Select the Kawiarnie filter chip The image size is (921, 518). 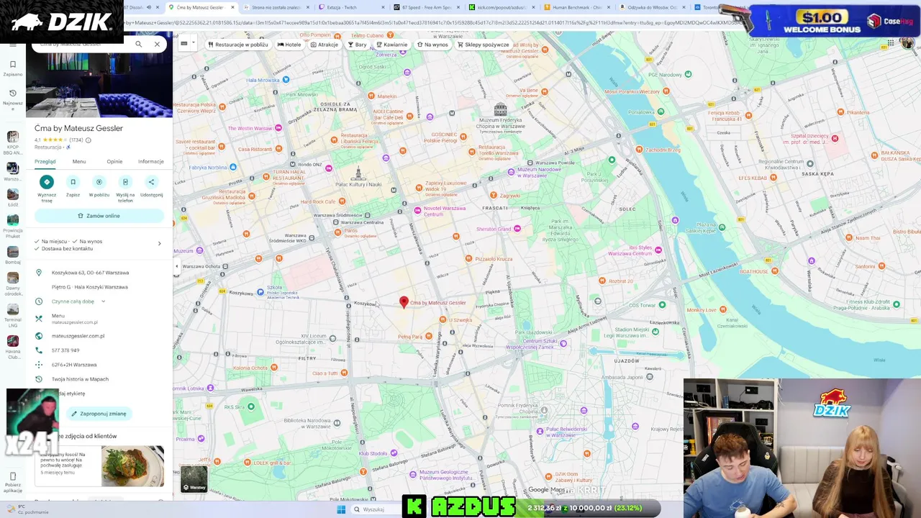pyautogui.click(x=392, y=45)
